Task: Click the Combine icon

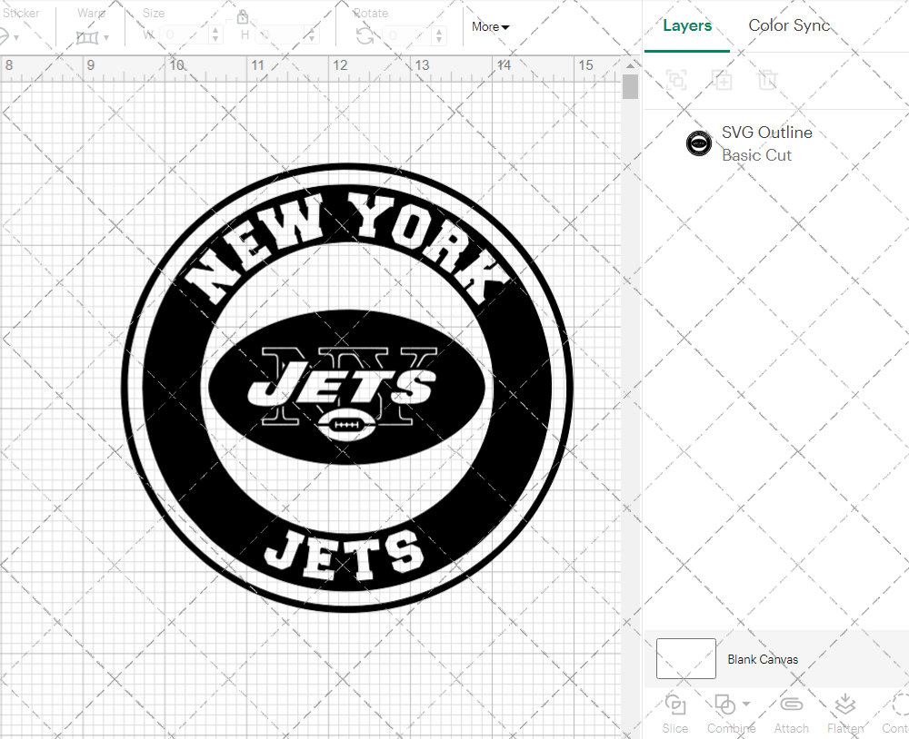Action: click(724, 705)
